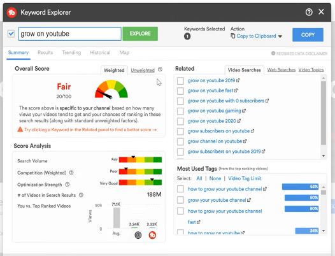Click the Fair score gauge graphic

click(111, 89)
